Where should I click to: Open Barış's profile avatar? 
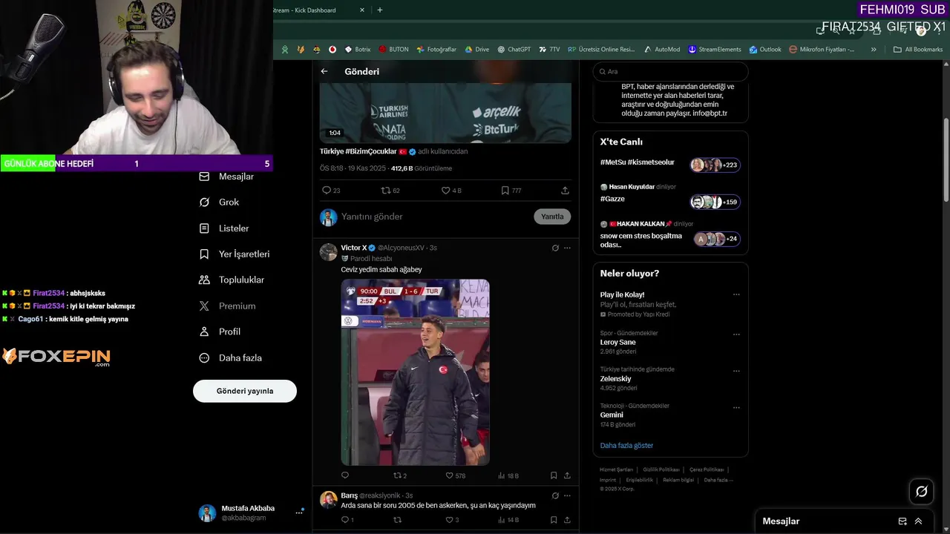328,500
